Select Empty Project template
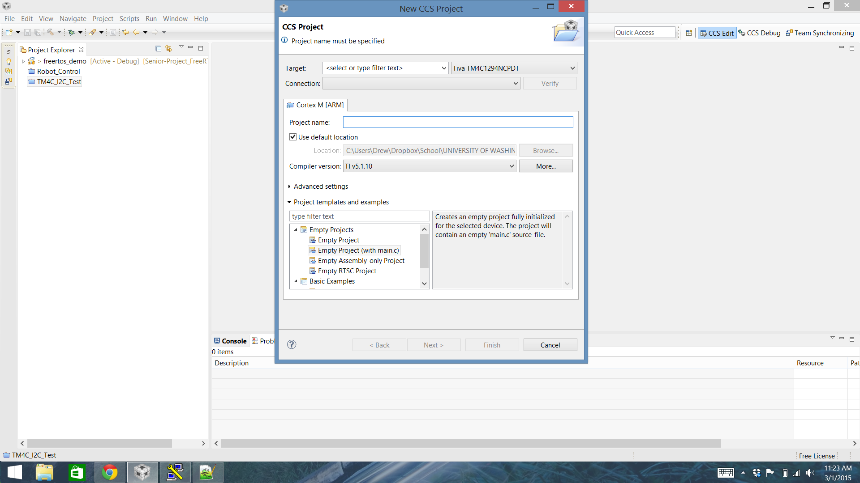 pos(338,240)
